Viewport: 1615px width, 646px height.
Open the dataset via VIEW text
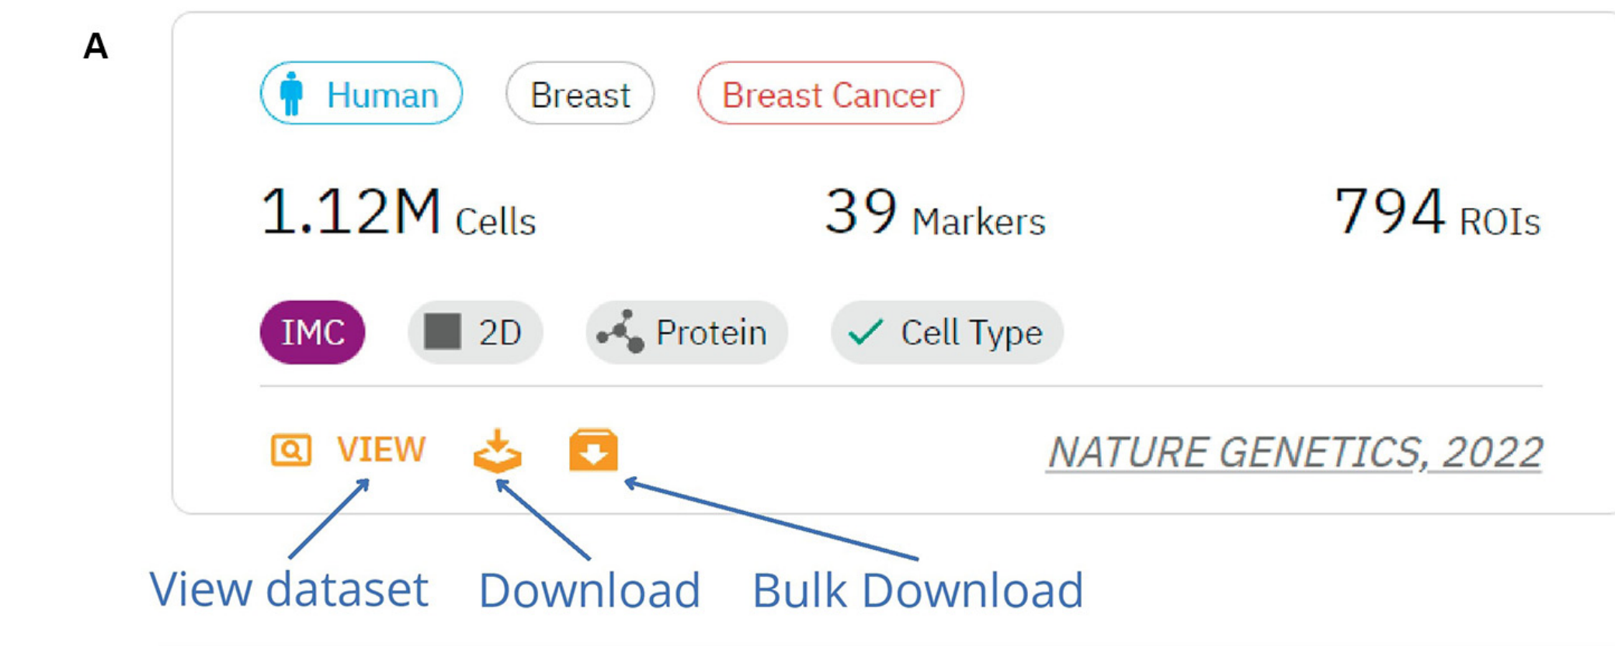click(380, 450)
